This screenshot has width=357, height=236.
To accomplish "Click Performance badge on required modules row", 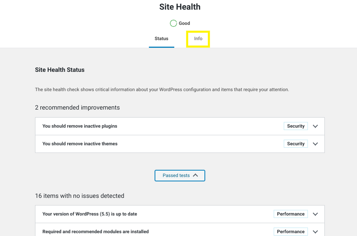I will pyautogui.click(x=291, y=232).
